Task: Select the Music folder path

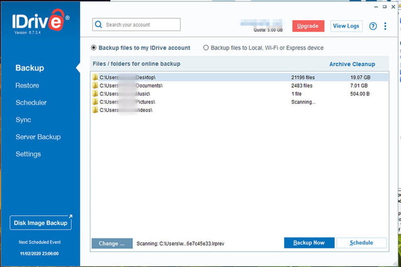Action: point(125,93)
